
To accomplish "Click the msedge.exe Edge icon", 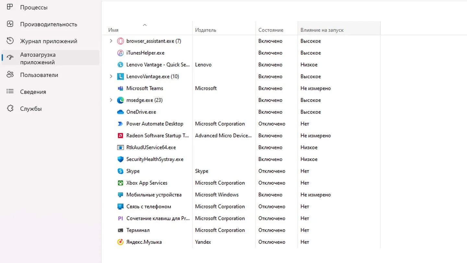I will tap(120, 100).
